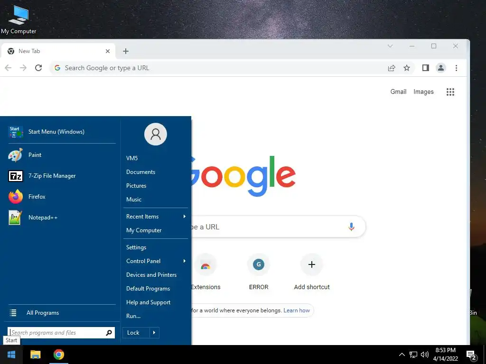The image size is (486, 364).
Task: Select the New Tab tab
Action: coord(58,51)
